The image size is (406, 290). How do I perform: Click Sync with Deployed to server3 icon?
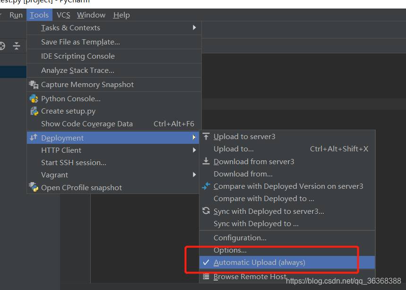(x=206, y=211)
